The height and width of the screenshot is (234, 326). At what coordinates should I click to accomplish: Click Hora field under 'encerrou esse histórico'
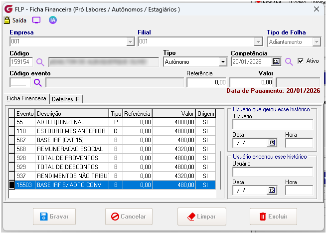point(299,190)
